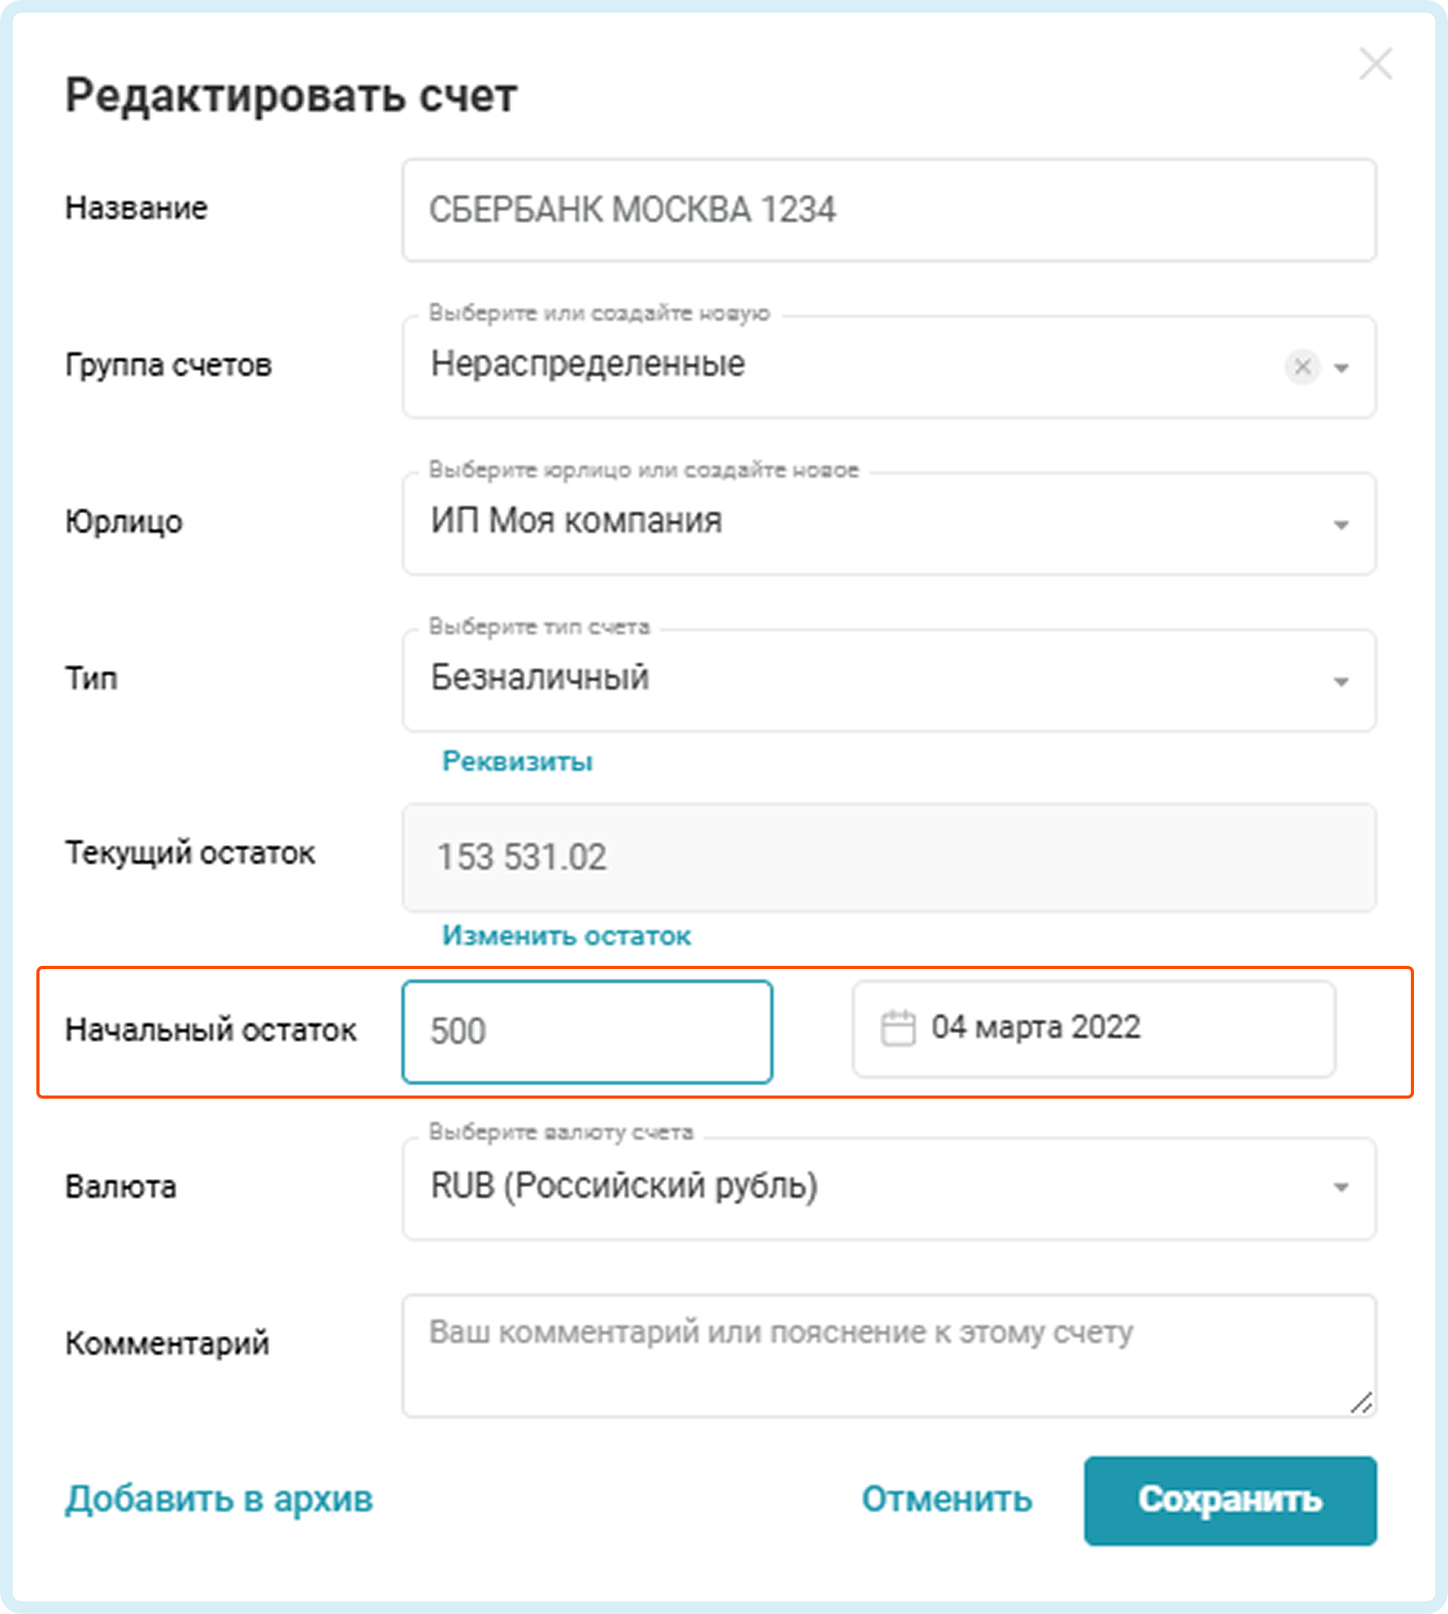The height and width of the screenshot is (1614, 1448).
Task: Expand the Группа счетов dropdown arrow
Action: click(1341, 368)
